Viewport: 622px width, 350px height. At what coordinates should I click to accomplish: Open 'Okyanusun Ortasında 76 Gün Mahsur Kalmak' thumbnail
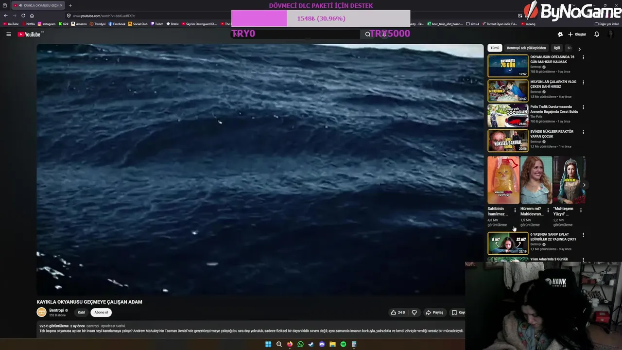click(x=508, y=66)
